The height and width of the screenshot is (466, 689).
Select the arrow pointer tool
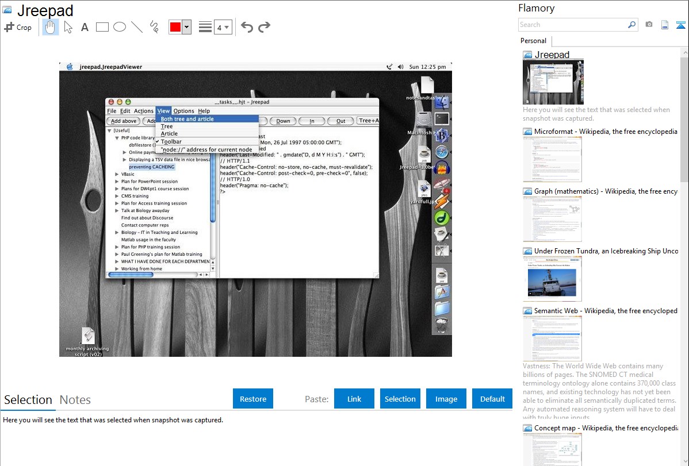pyautogui.click(x=68, y=27)
